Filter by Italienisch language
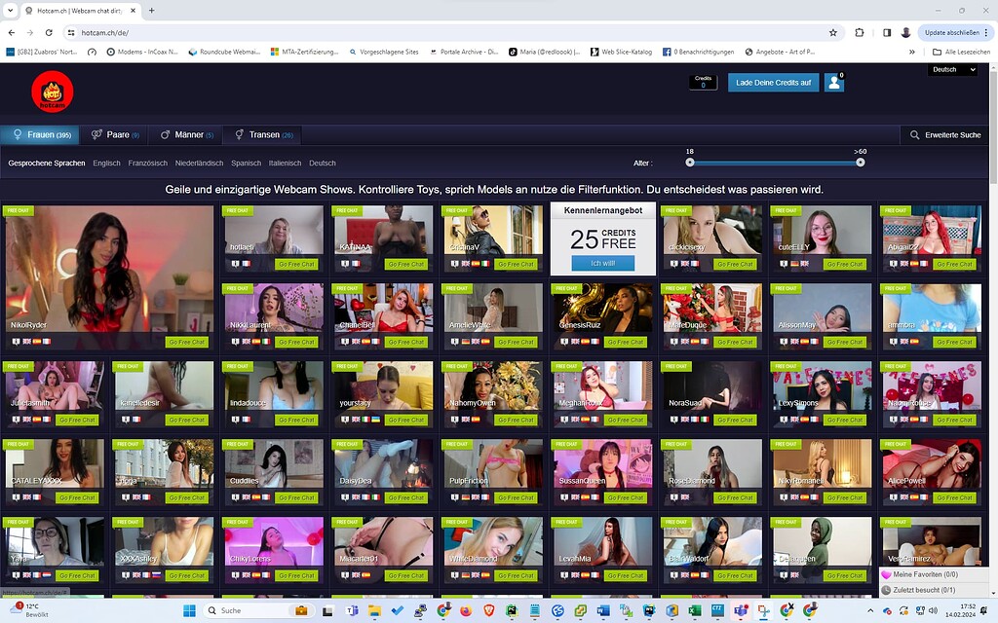This screenshot has height=623, width=998. point(286,163)
